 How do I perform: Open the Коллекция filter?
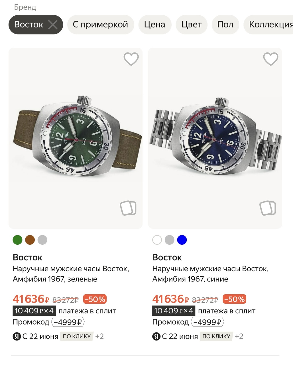coord(269,25)
